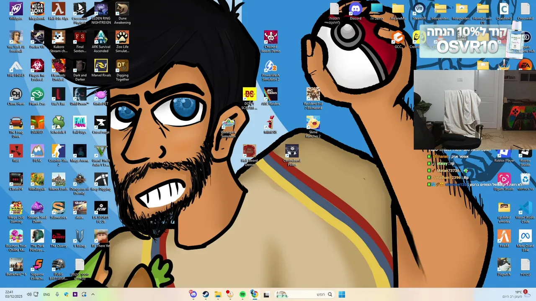
Task: Open the Manor Lords shortcut
Action: (59, 182)
